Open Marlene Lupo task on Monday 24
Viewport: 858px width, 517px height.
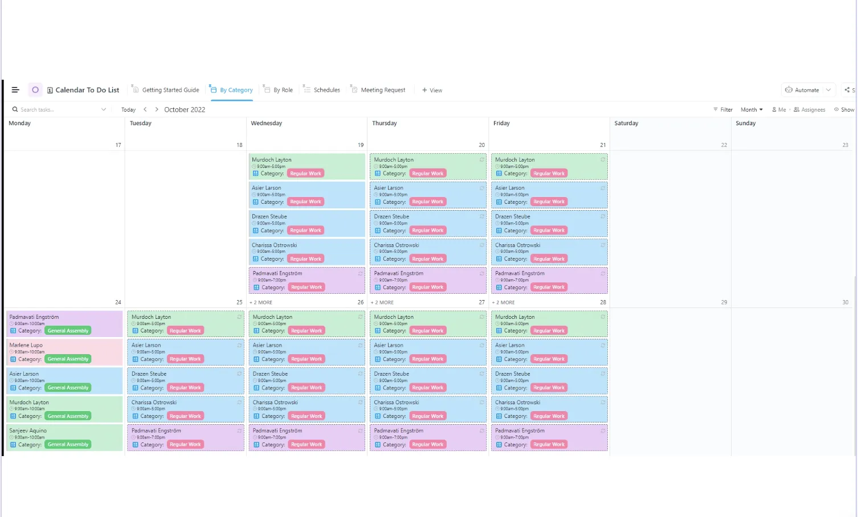coord(64,352)
